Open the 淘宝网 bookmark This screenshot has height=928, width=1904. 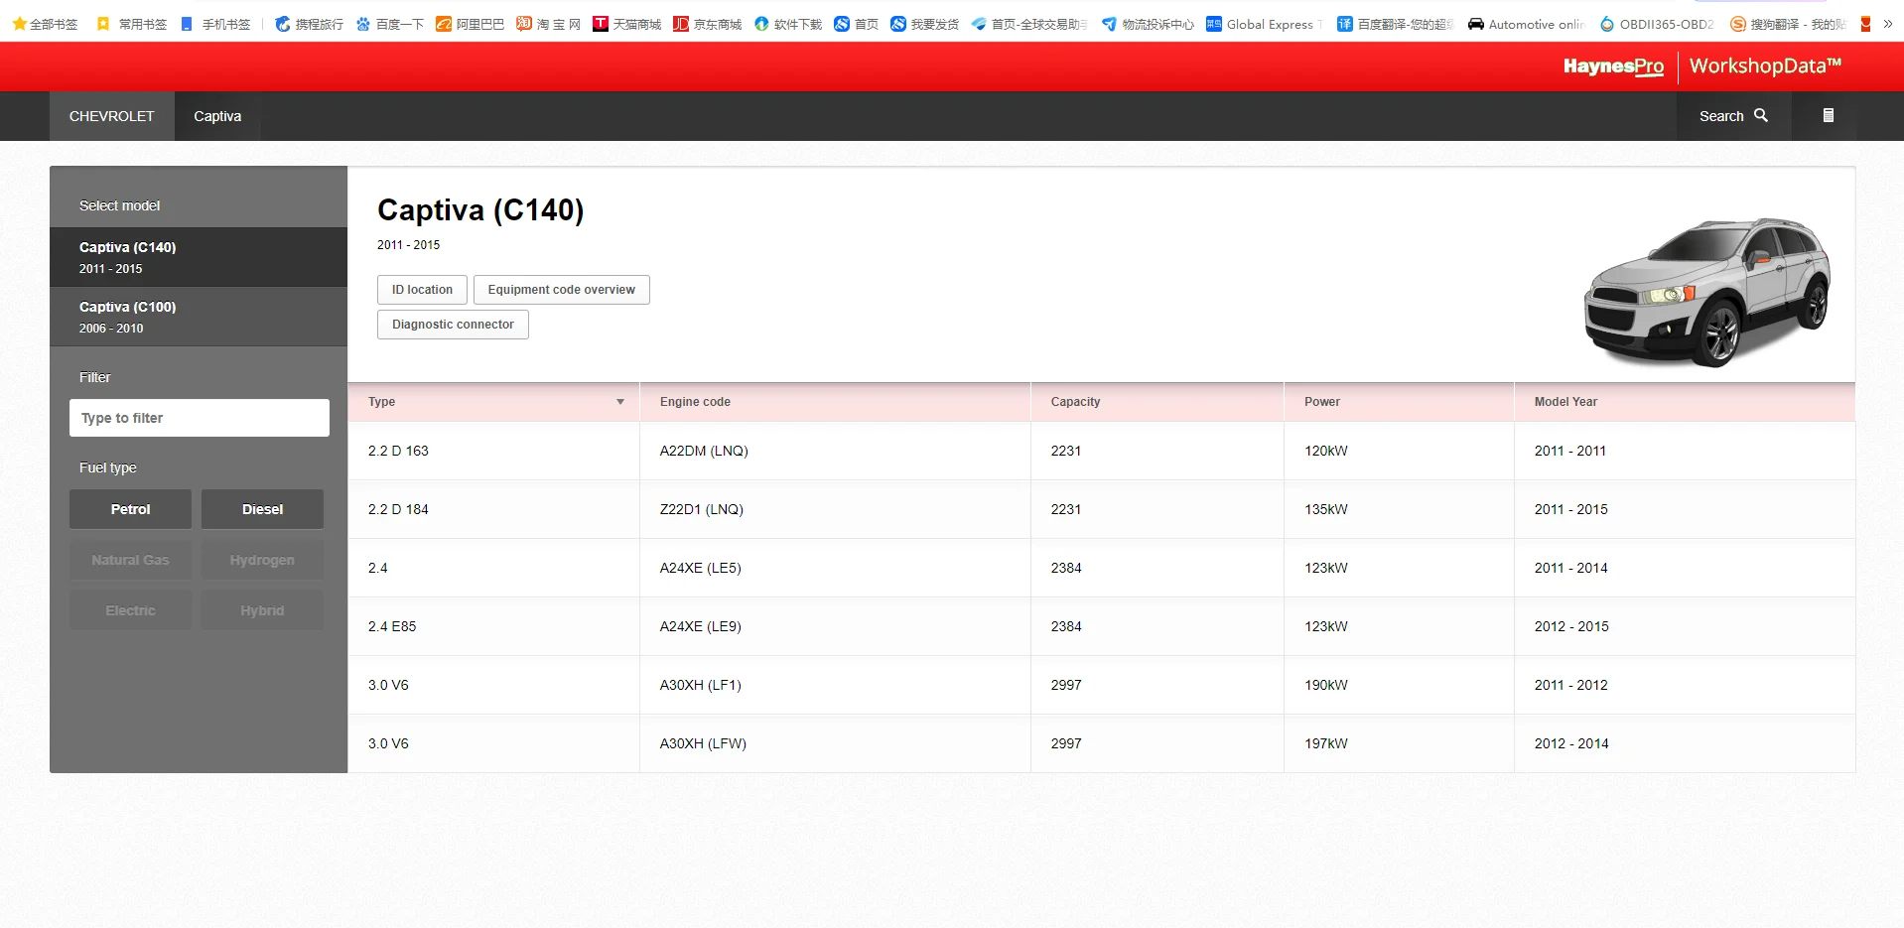point(549,24)
